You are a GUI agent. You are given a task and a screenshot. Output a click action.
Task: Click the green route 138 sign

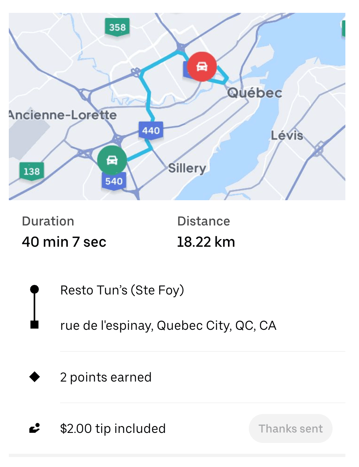click(x=31, y=171)
